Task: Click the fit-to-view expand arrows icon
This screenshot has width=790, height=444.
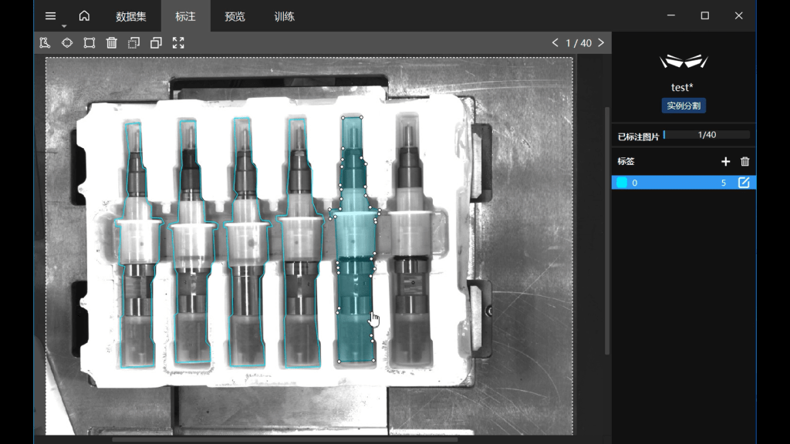Action: (x=178, y=43)
